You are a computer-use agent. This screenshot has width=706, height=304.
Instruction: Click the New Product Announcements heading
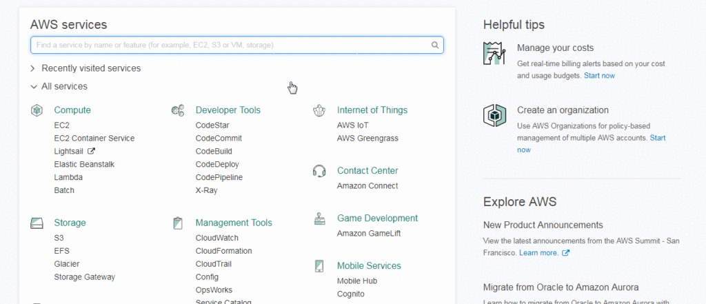[x=543, y=225]
